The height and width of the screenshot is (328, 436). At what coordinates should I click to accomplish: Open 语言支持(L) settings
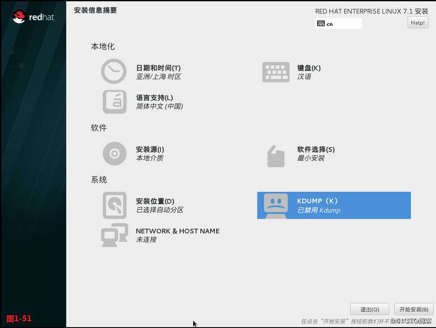(155, 98)
